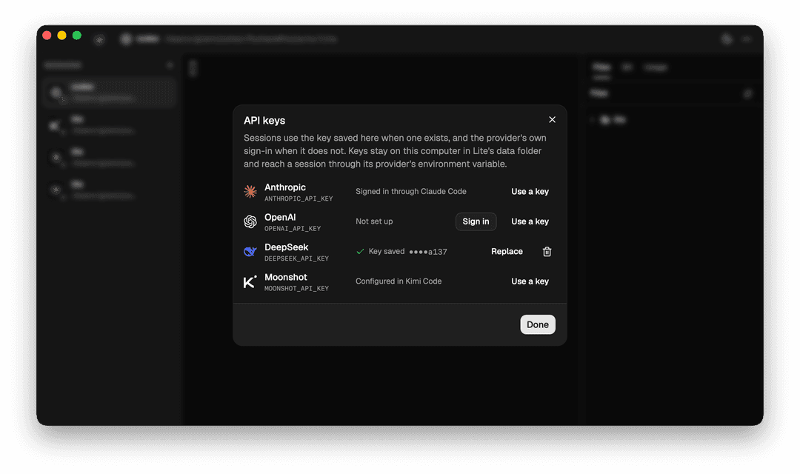Click the DEEPSEEK_API_KEY variable name
Screen dimensions: 800x474
(296, 258)
